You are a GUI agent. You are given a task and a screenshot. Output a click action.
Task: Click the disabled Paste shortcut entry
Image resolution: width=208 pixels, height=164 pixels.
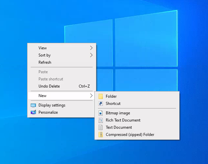click(51, 79)
